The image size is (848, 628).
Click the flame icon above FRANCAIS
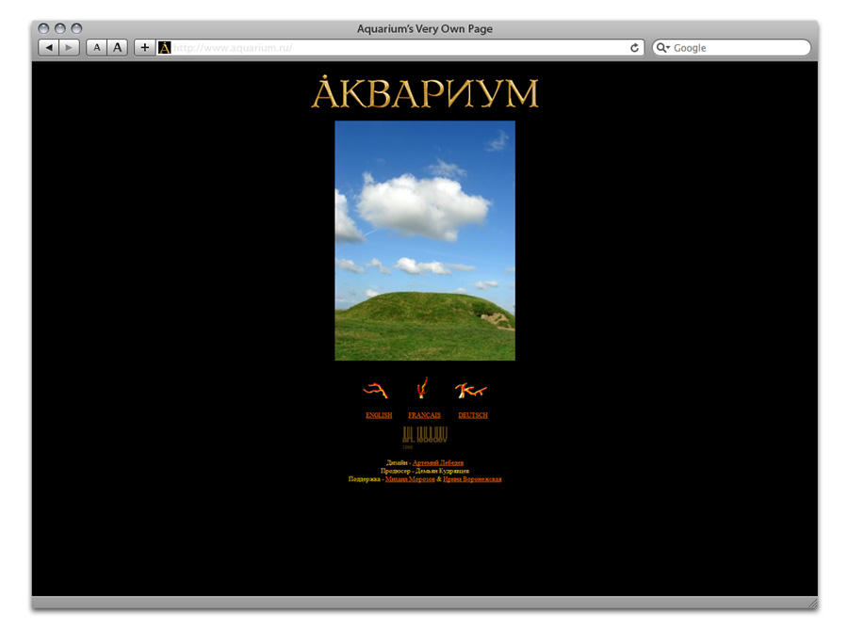[x=423, y=388]
